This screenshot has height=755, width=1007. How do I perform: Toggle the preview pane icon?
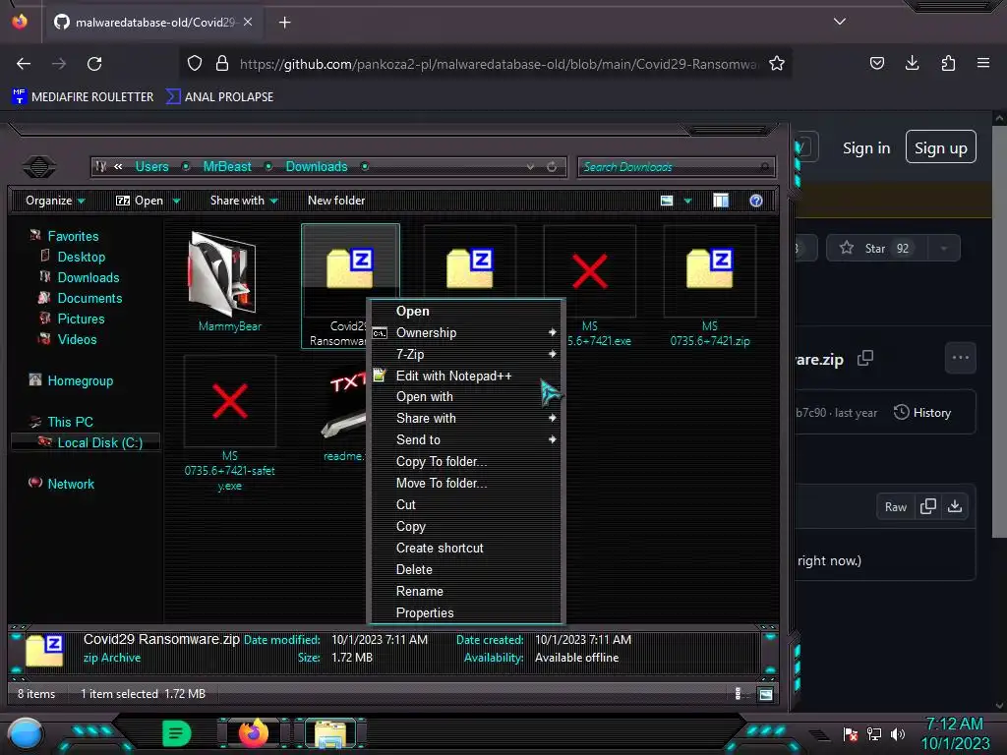[721, 201]
